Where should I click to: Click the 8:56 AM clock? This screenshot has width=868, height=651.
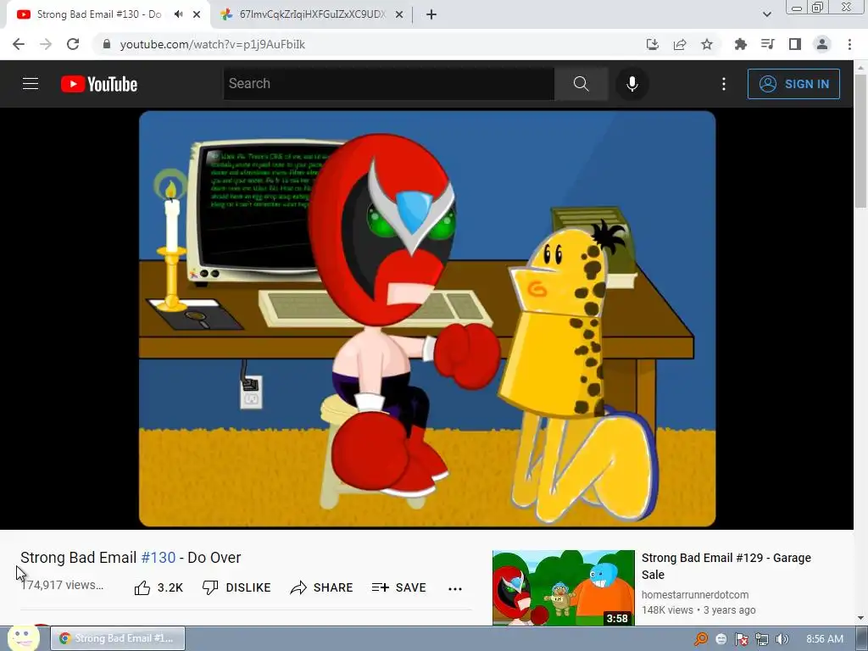point(824,639)
